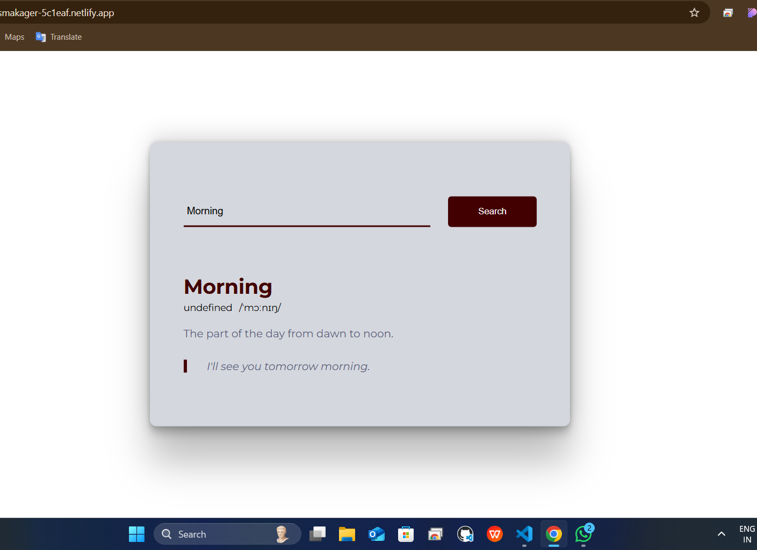Open GitHub Desktop from the taskbar
757x550 pixels.
point(465,534)
